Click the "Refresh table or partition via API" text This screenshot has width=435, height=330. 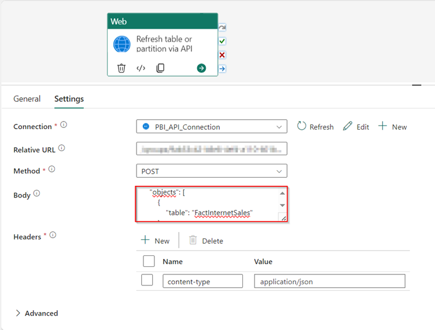coord(164,44)
